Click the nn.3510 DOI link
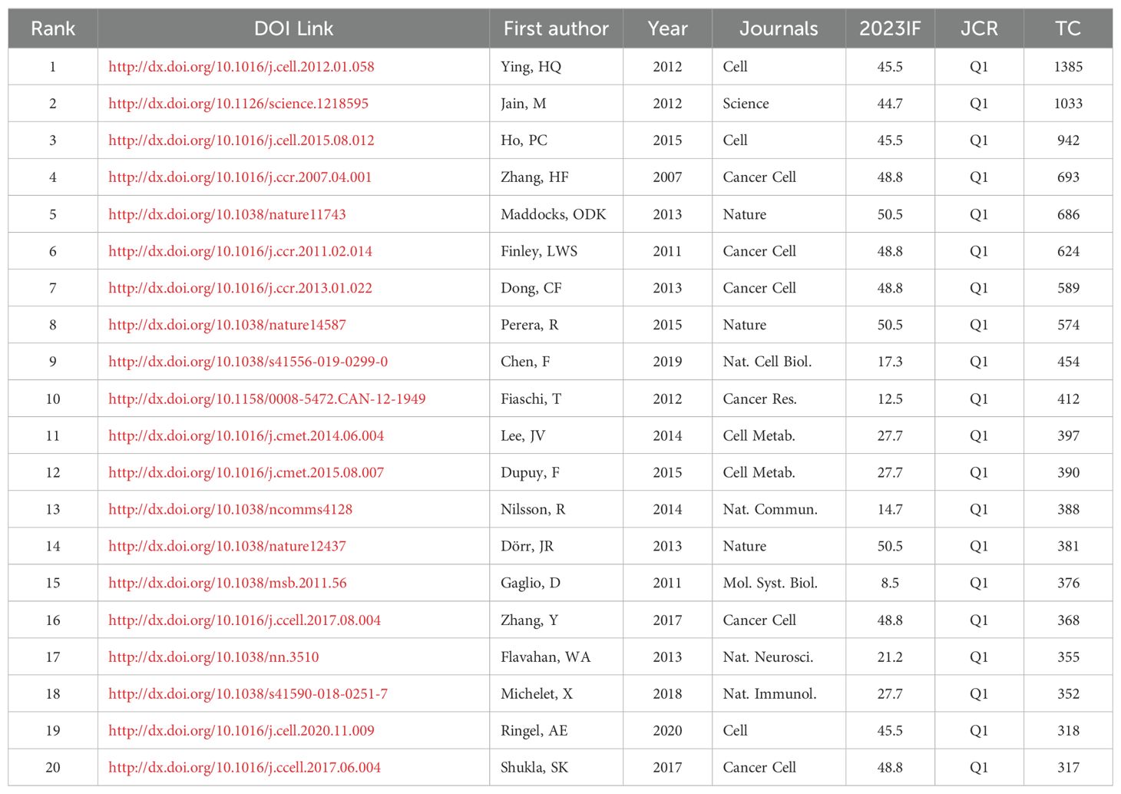The image size is (1121, 794). pos(213,657)
